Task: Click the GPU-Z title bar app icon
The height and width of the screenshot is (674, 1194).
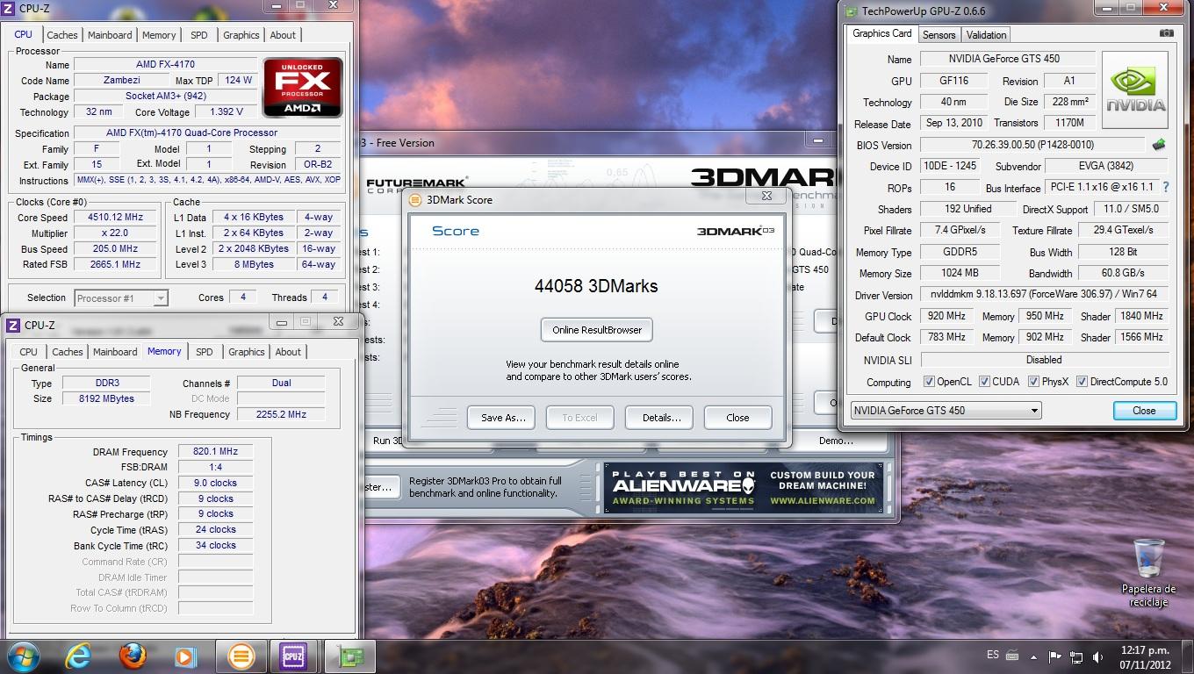Action: [x=851, y=11]
